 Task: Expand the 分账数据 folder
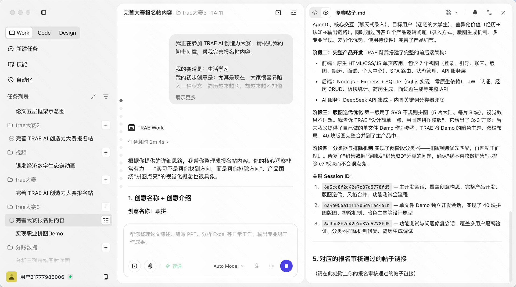pyautogui.click(x=23, y=247)
